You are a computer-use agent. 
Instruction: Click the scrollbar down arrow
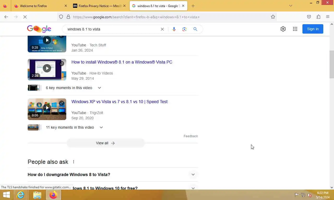[x=332, y=187]
